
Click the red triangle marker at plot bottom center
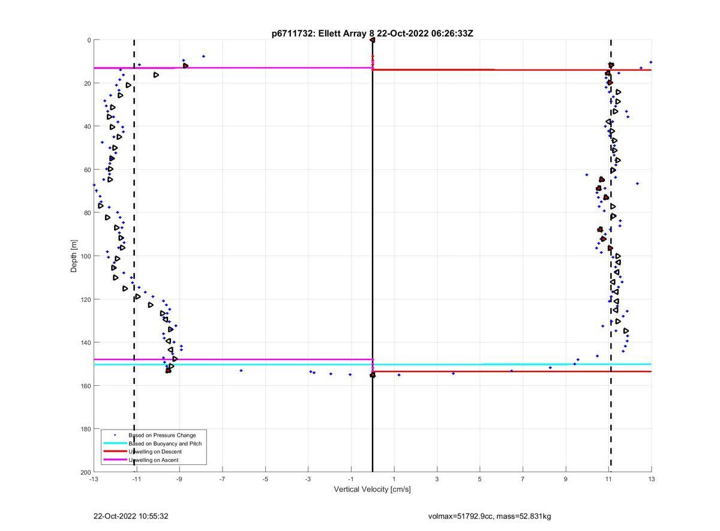[x=373, y=375]
